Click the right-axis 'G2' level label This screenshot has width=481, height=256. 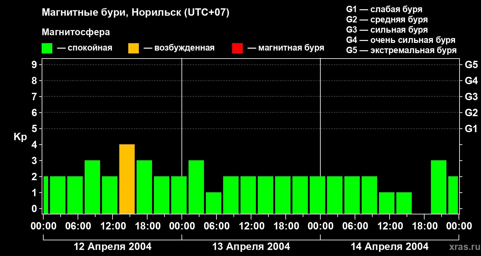pos(471,113)
